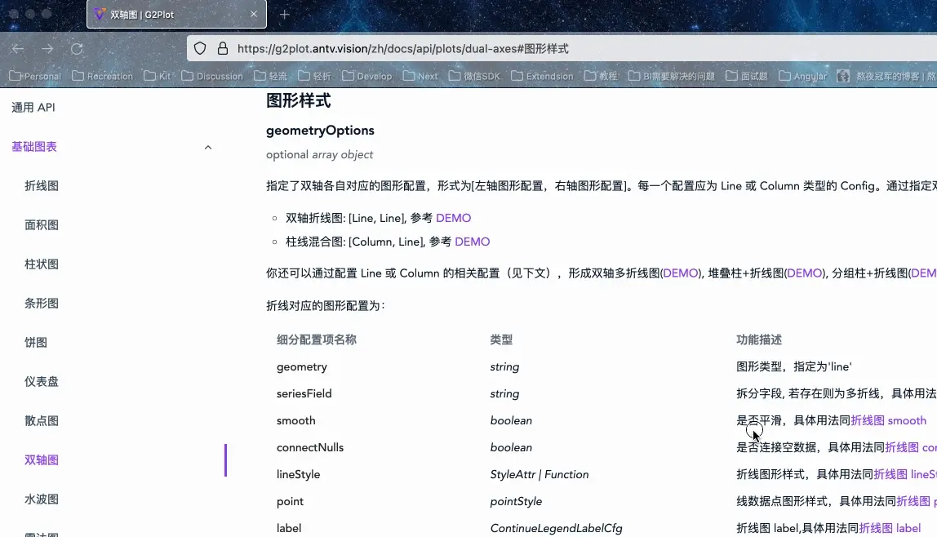Click the 细分配置项名称 column header
This screenshot has height=537, width=937.
(316, 340)
